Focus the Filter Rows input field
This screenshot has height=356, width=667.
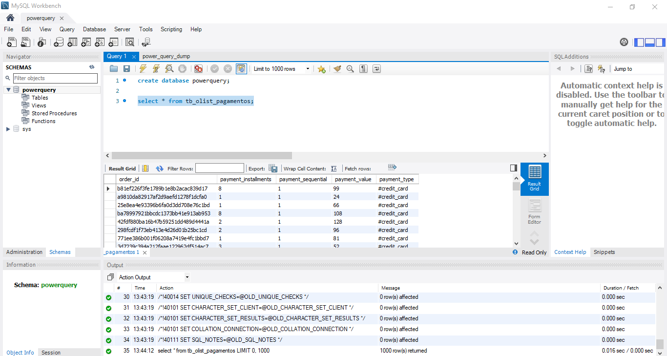(x=219, y=168)
